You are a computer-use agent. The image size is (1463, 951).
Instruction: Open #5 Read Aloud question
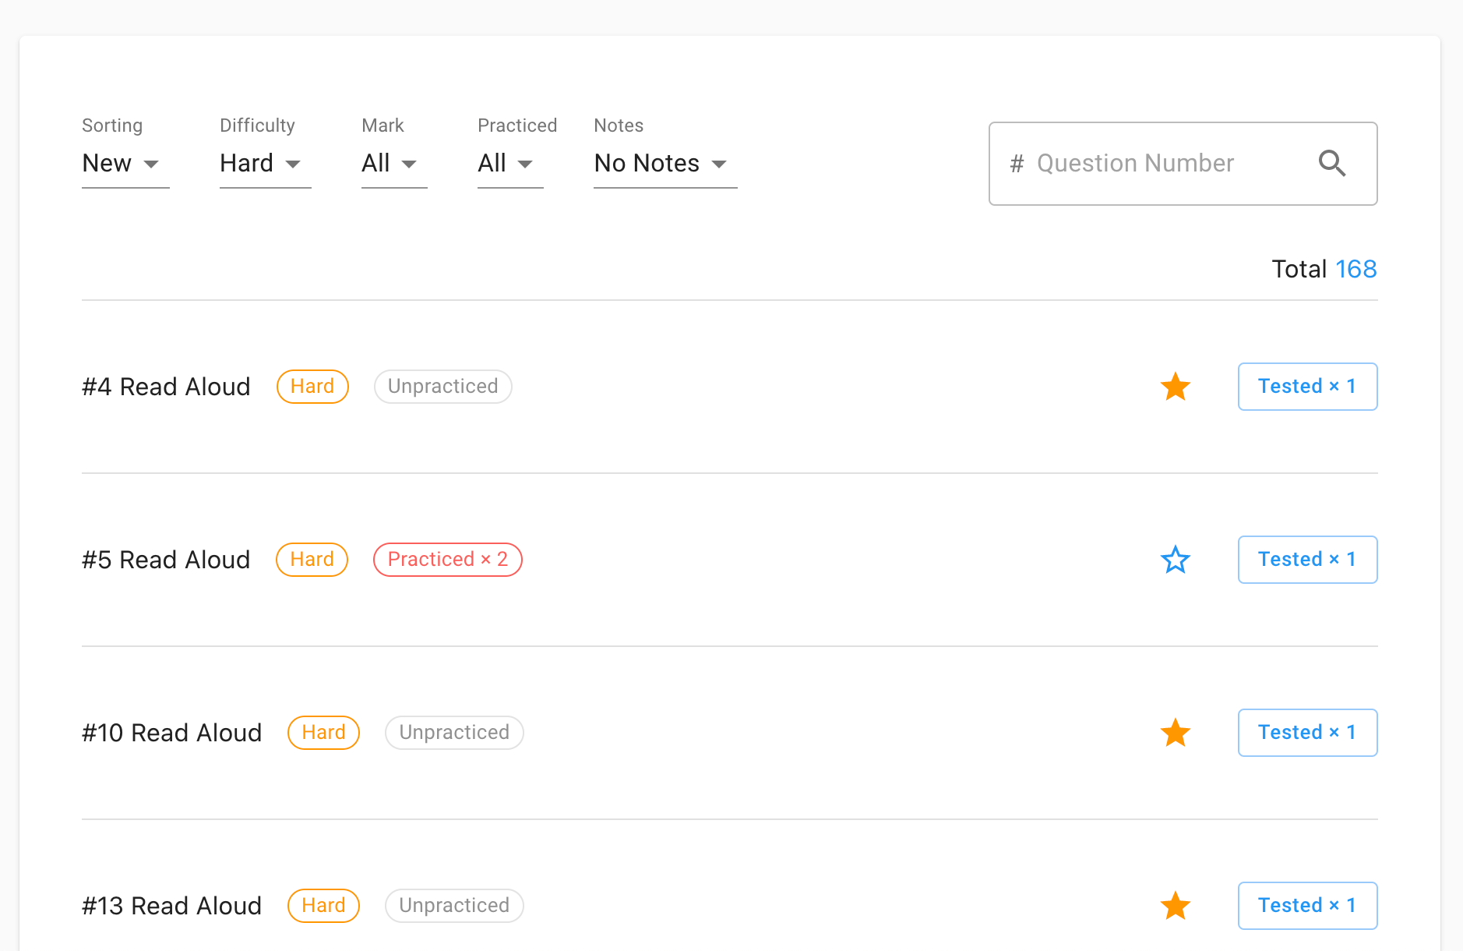click(x=166, y=560)
